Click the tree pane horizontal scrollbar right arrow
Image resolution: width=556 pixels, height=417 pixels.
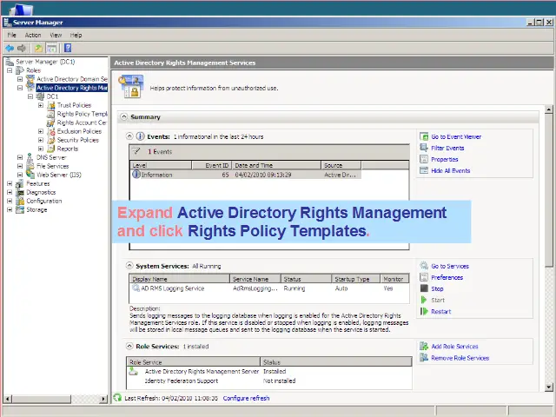tap(103, 399)
